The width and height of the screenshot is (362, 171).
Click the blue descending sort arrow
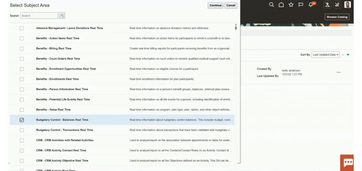pos(348,55)
